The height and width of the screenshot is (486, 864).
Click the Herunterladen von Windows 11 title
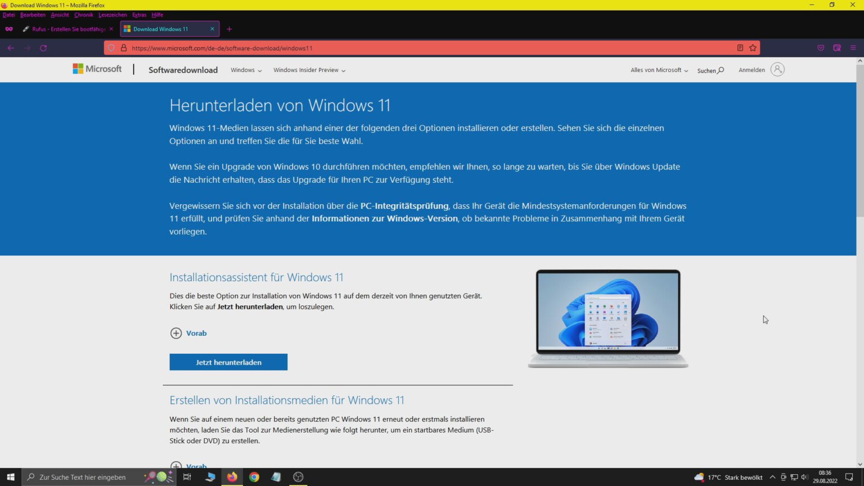280,106
